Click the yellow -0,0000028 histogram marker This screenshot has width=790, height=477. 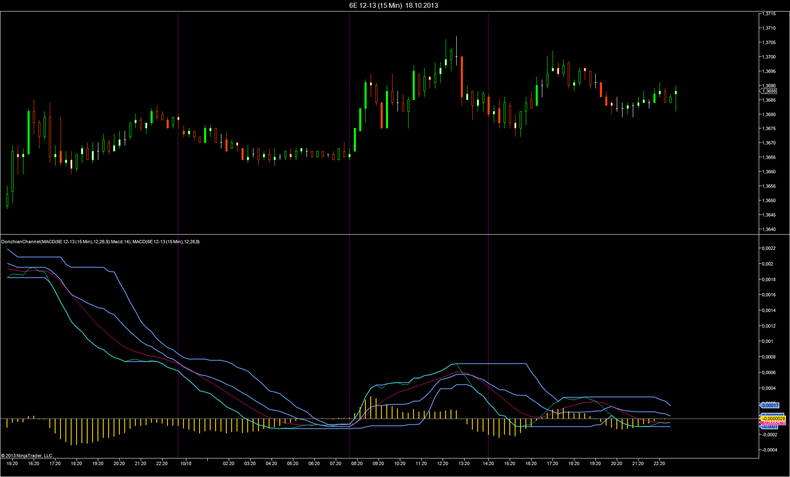pos(773,419)
